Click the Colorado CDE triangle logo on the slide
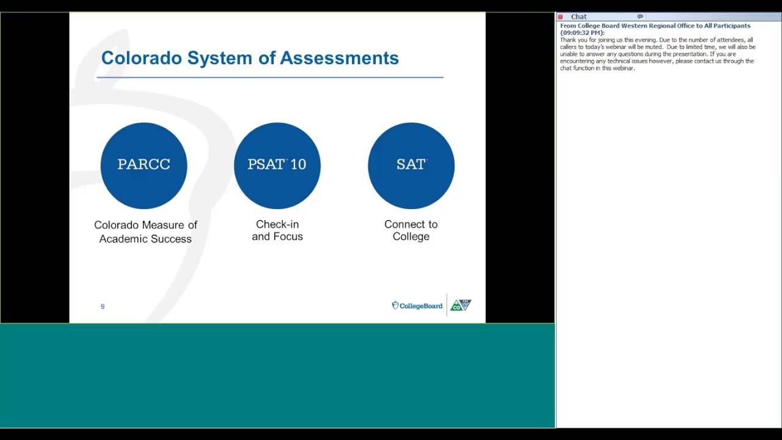 pyautogui.click(x=461, y=305)
